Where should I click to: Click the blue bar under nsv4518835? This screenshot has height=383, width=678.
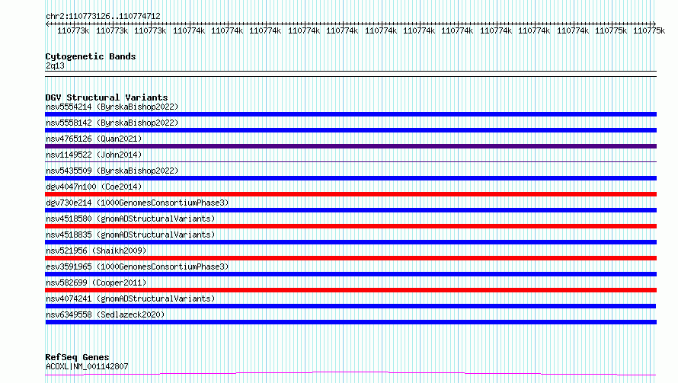[350, 242]
